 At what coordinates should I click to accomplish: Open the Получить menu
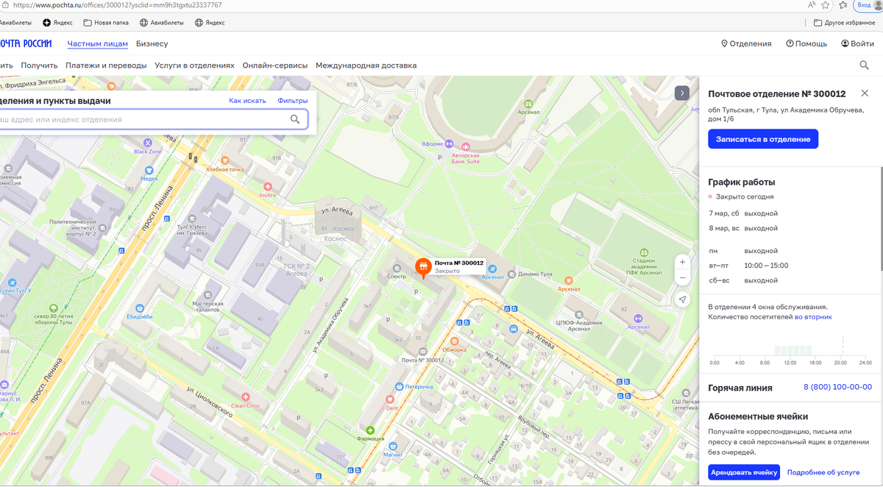point(39,65)
